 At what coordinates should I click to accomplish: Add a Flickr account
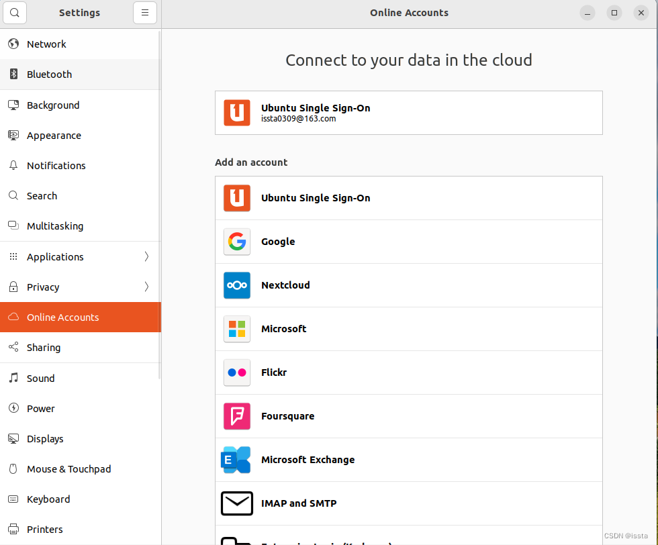[x=409, y=373]
